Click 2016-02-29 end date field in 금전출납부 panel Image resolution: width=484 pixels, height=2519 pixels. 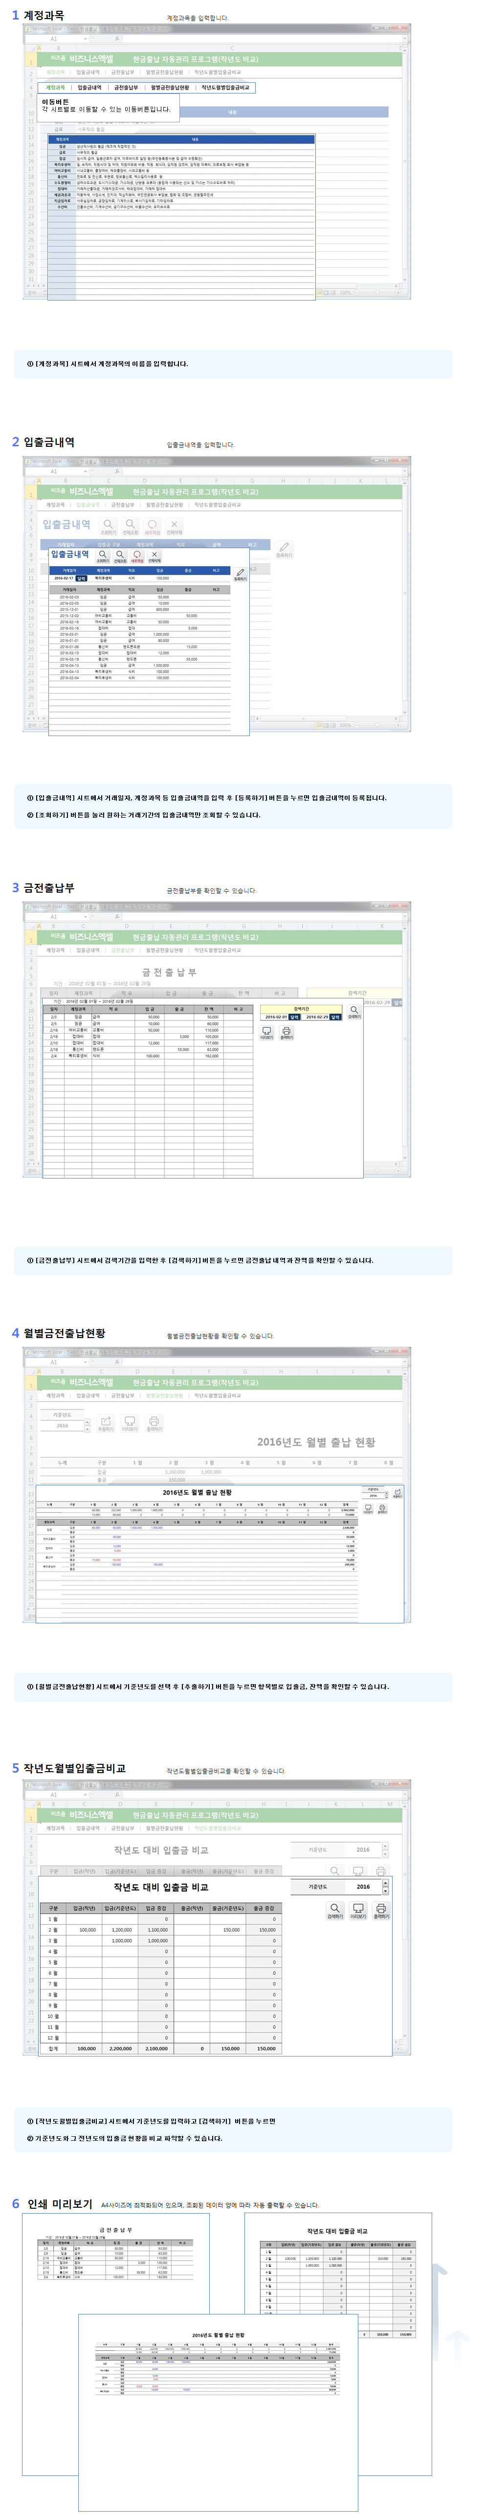[317, 1016]
